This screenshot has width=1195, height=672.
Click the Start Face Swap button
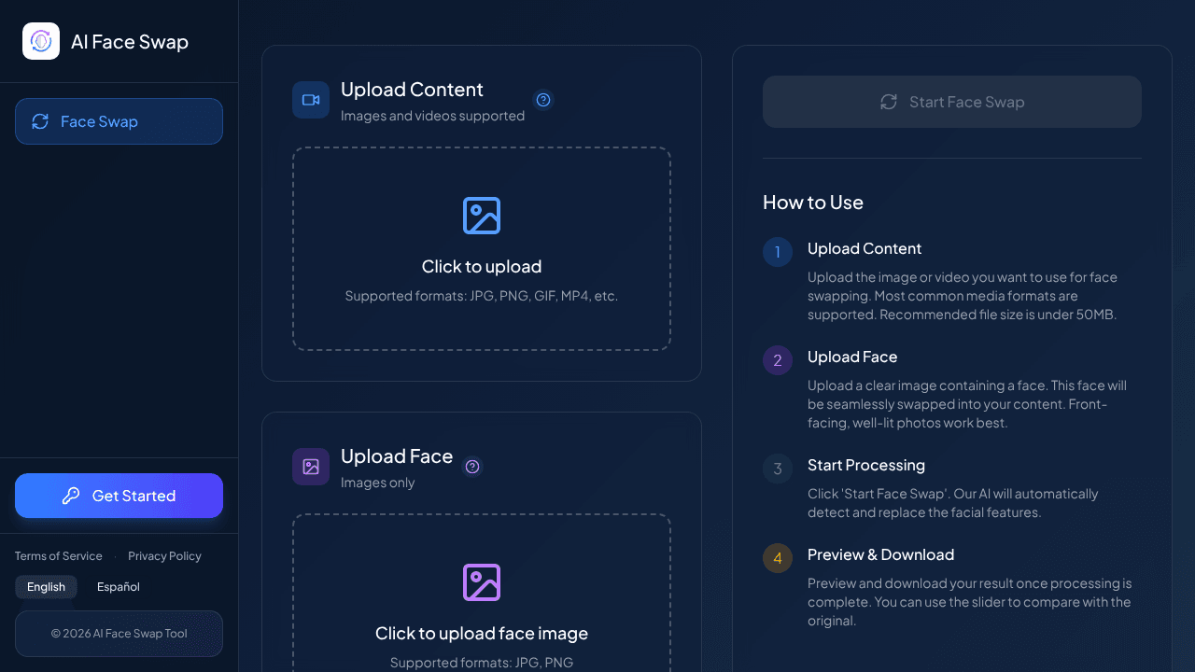[x=952, y=102]
